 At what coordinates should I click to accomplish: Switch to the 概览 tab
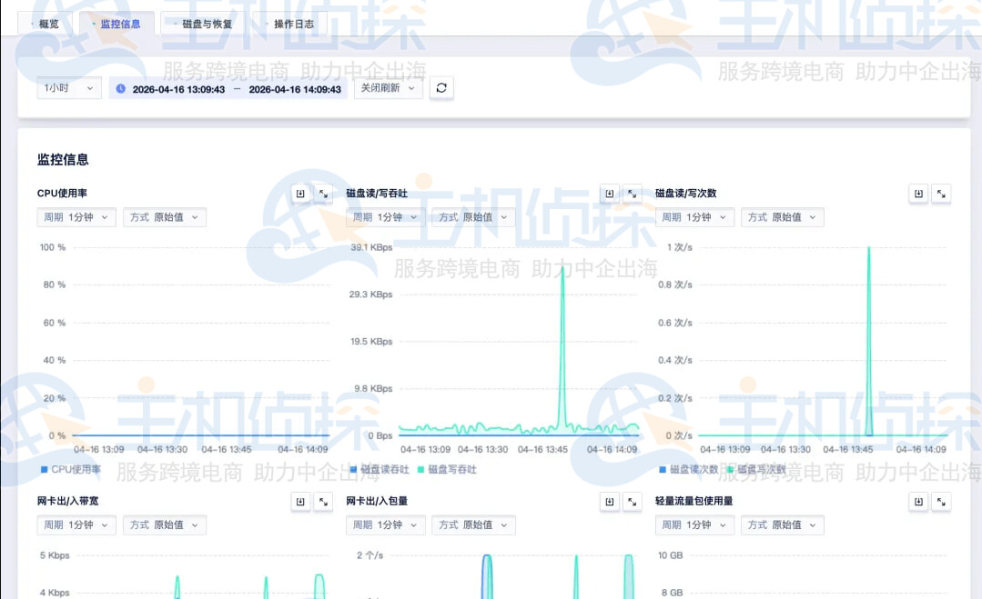point(47,24)
